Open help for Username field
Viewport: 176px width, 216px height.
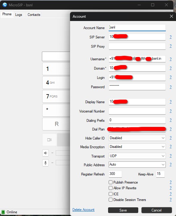click(x=171, y=59)
